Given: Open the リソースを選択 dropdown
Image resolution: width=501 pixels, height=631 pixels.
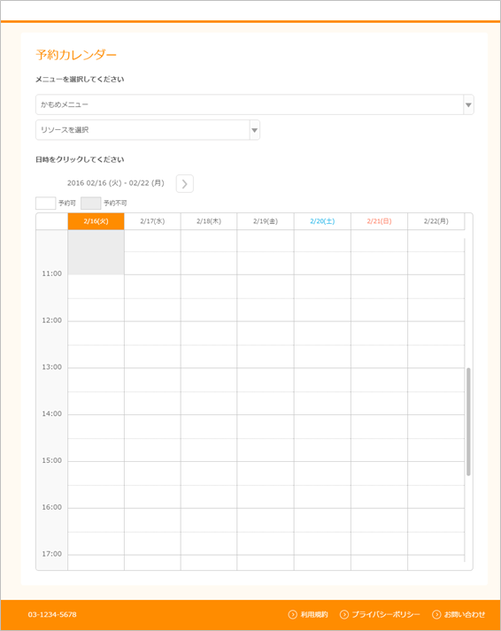Looking at the screenshot, I should coord(148,130).
